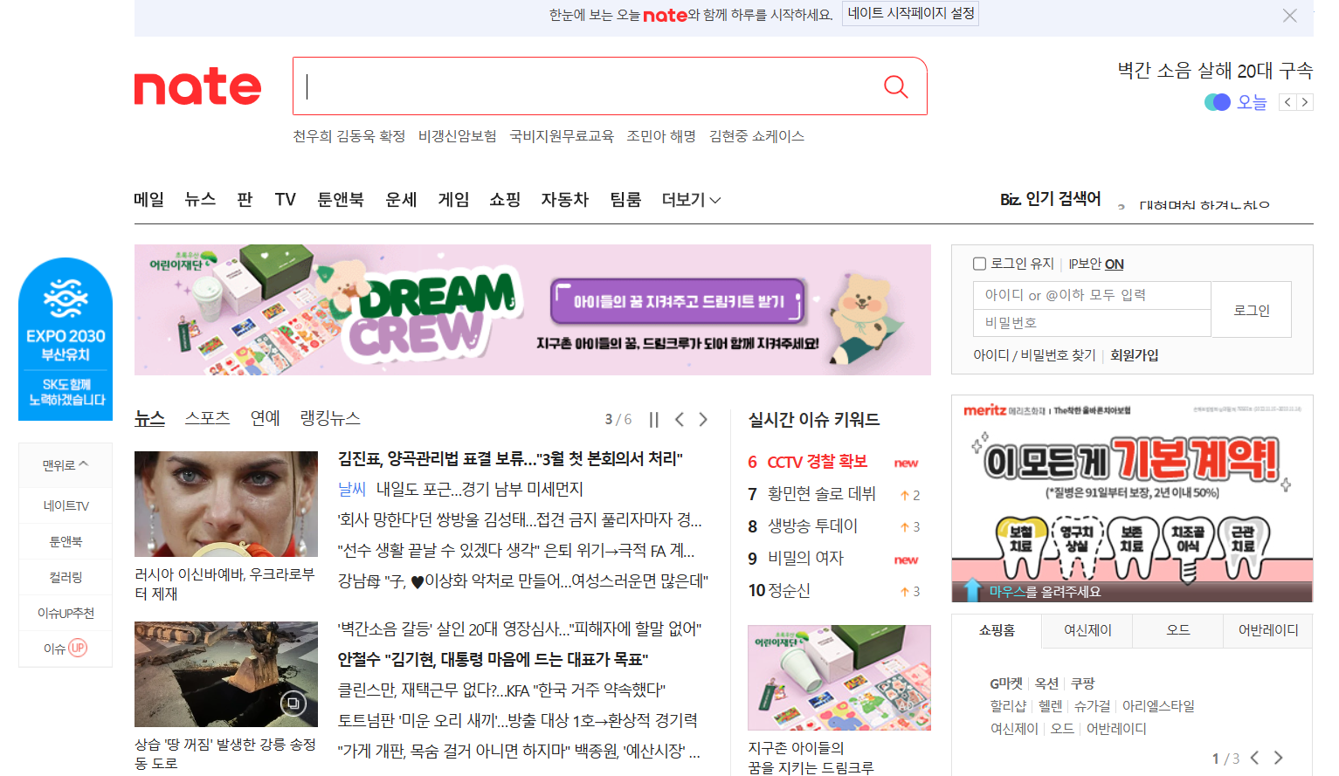Screen dimensions: 1339x776
Task: Switch to the 랭킹뉴스 tab
Action: coord(329,418)
